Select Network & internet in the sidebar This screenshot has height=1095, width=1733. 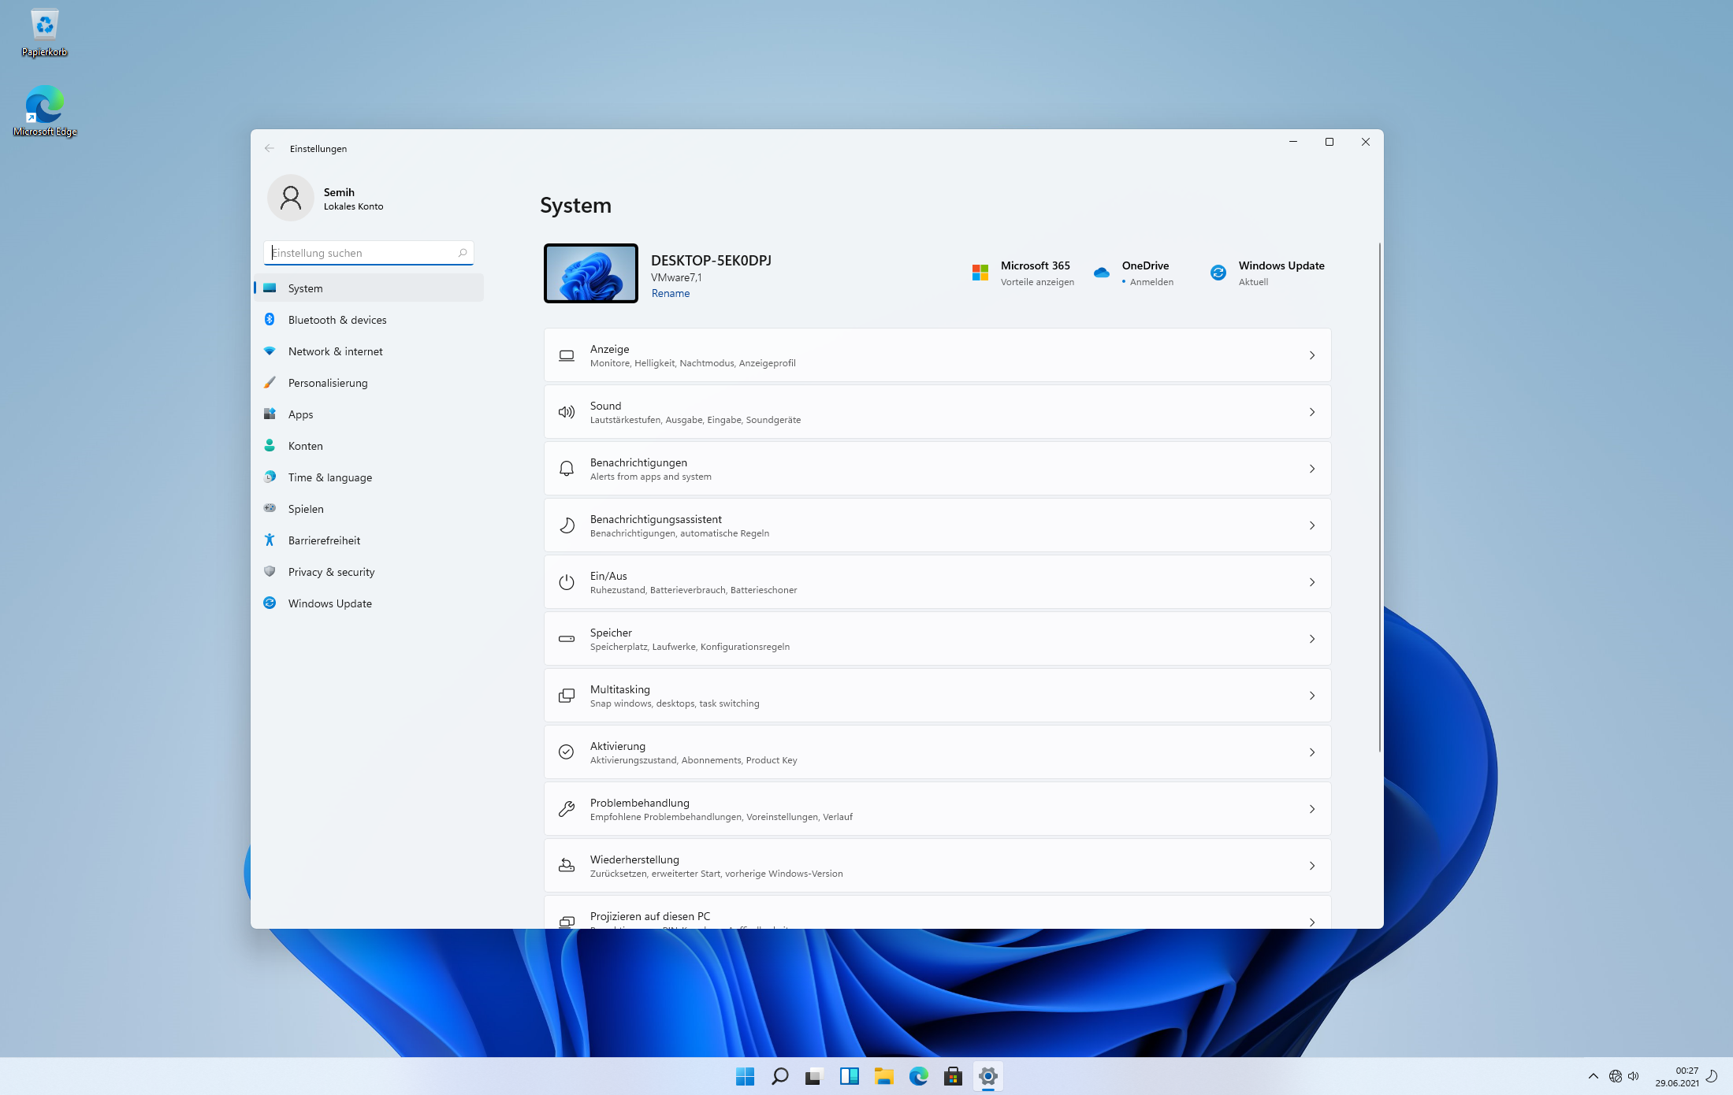tap(335, 351)
